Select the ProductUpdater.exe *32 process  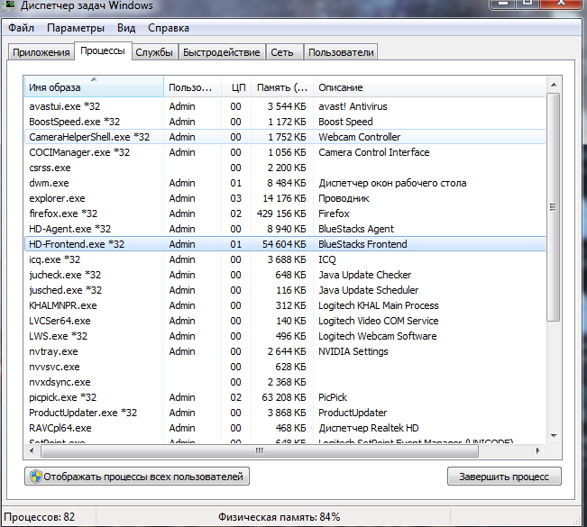[285, 413]
